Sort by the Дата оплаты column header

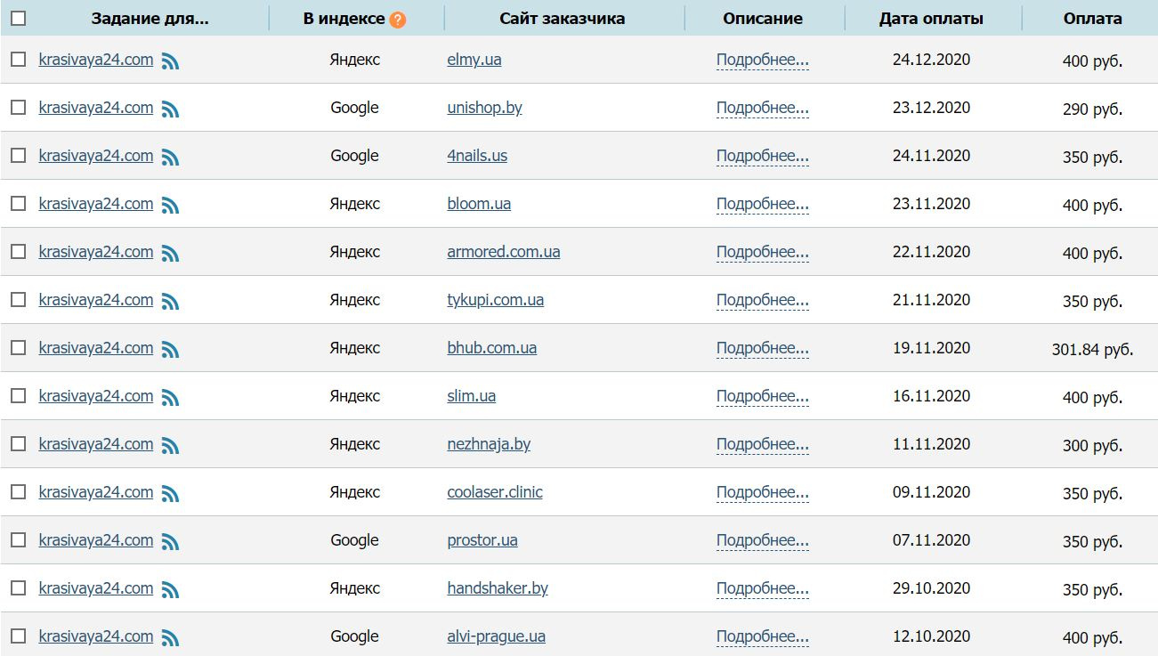[x=931, y=18]
